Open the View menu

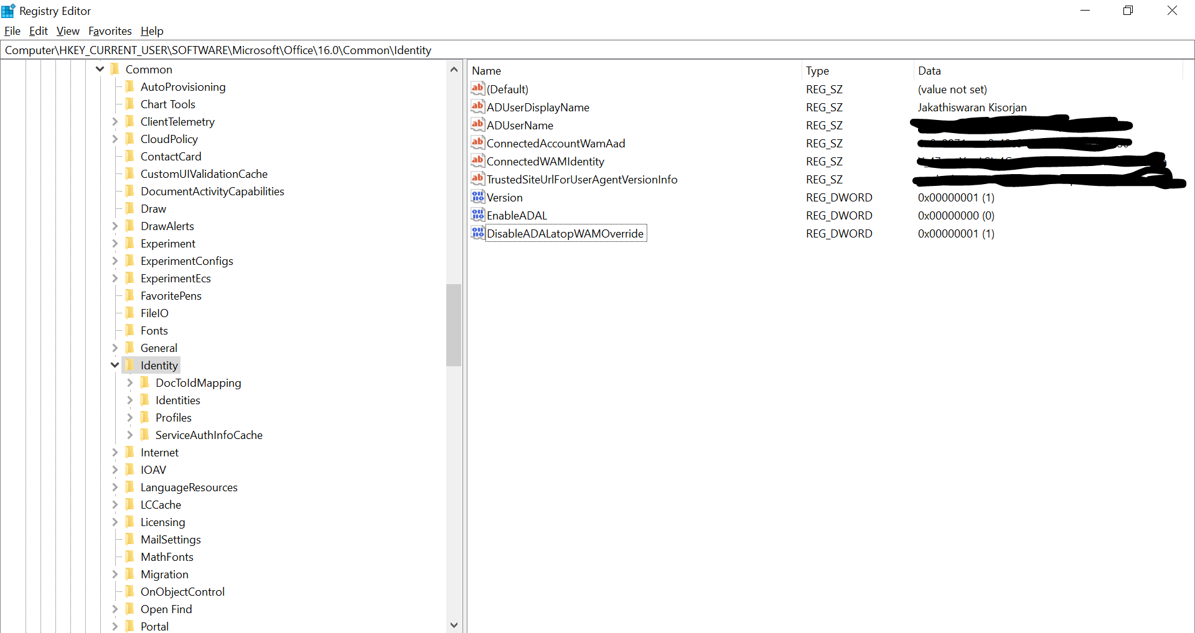68,30
